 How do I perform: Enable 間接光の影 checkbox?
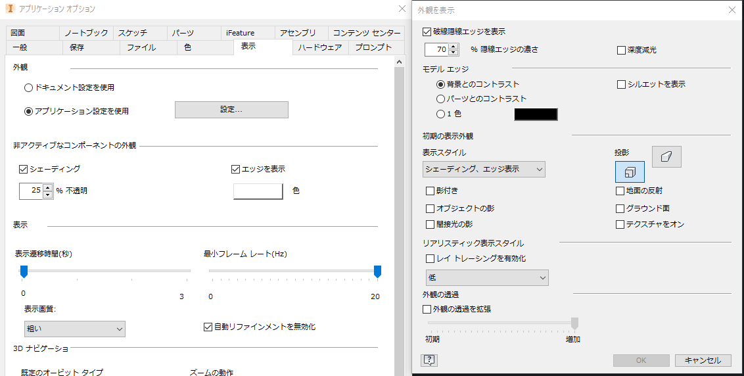pos(430,224)
